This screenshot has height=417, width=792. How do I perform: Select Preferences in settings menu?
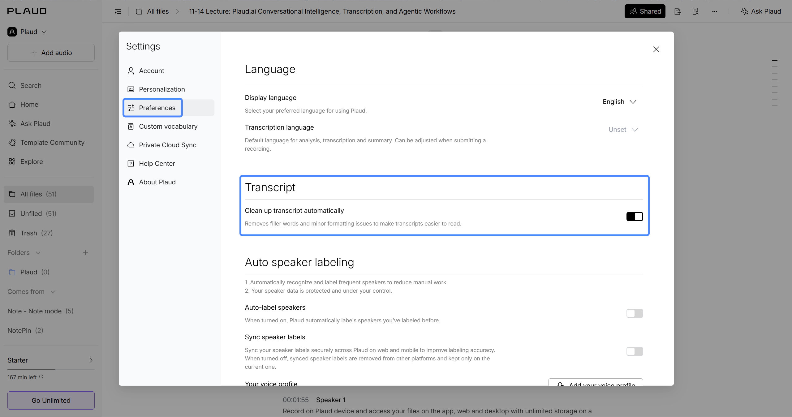tap(169, 108)
